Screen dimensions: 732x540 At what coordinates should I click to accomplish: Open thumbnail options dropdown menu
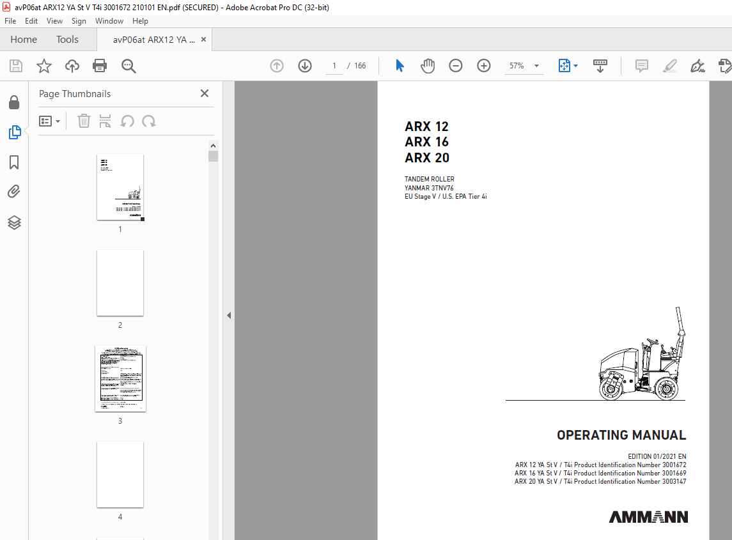click(x=49, y=121)
